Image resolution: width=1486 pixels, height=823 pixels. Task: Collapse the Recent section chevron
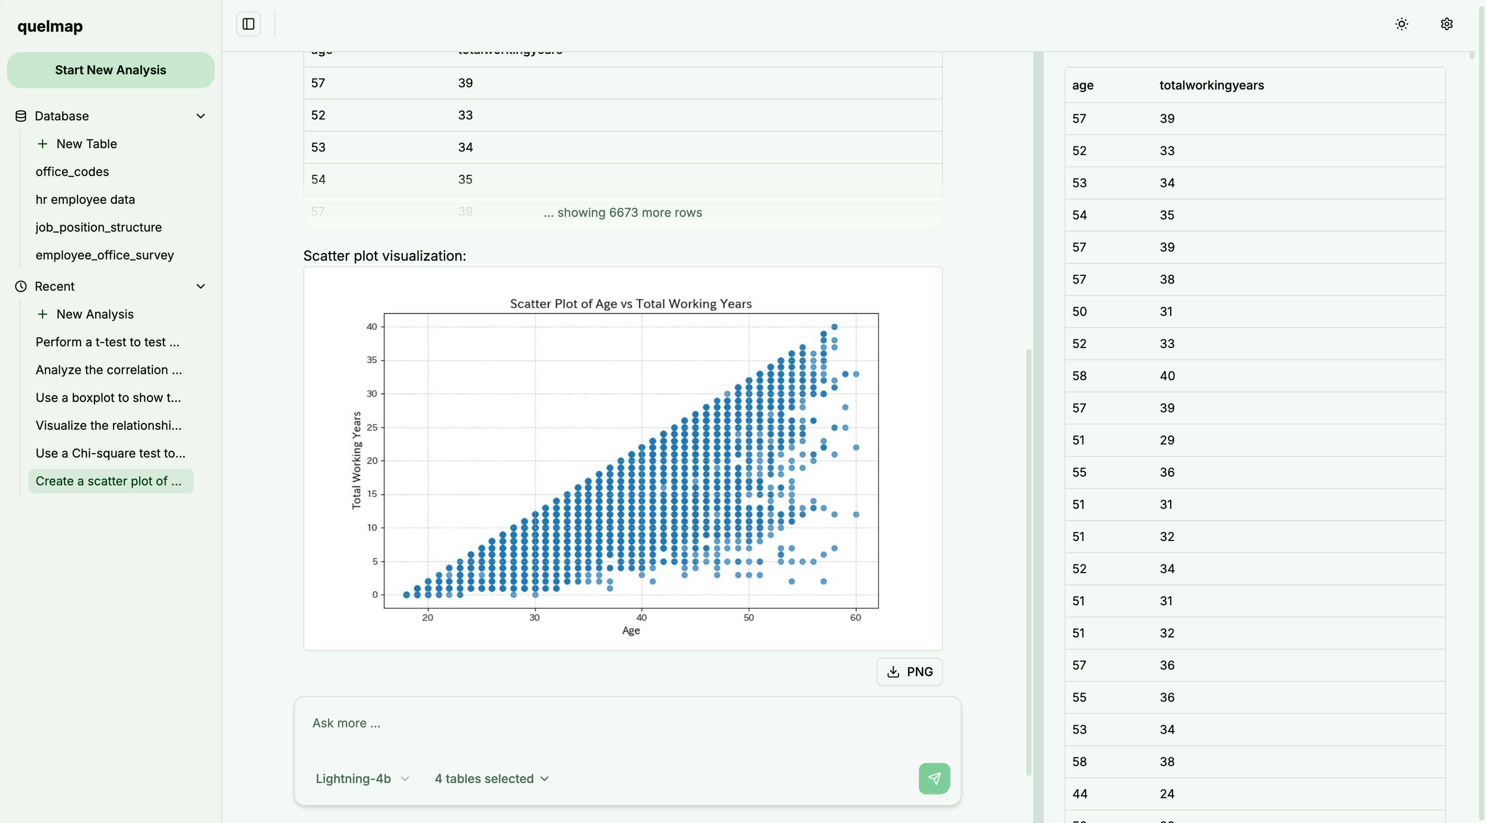coord(201,287)
